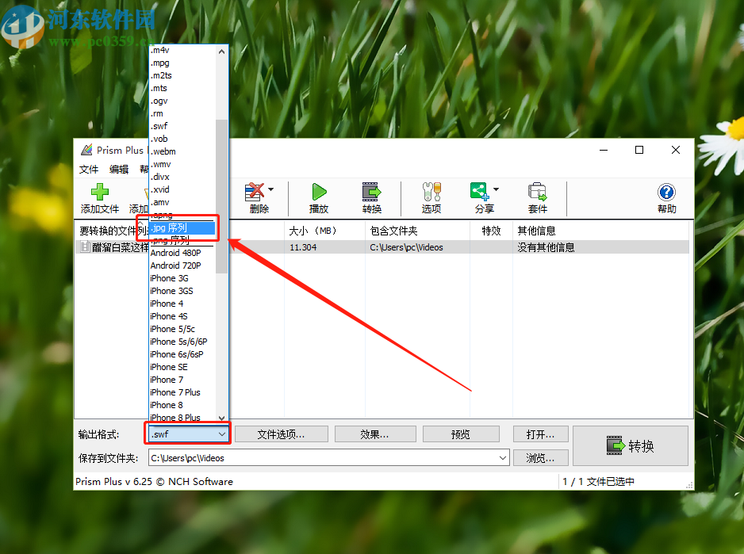Image resolution: width=744 pixels, height=554 pixels.
Task: Click the format list scroll-up arrow
Action: [x=221, y=52]
